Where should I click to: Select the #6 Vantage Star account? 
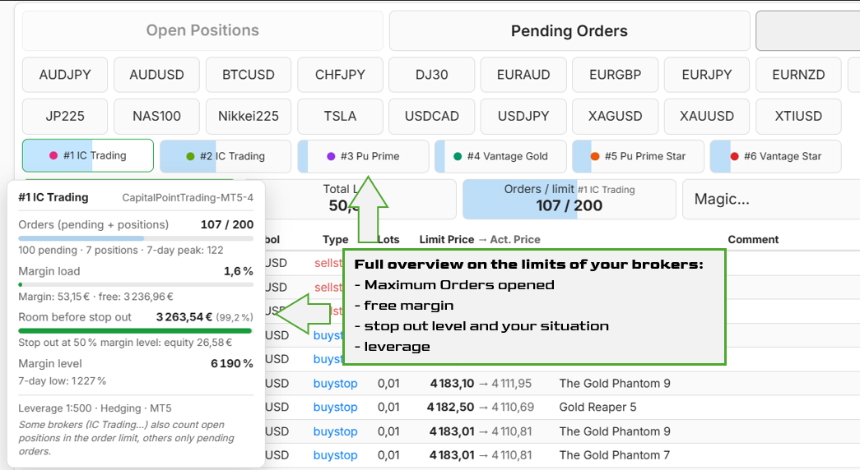[x=775, y=156]
